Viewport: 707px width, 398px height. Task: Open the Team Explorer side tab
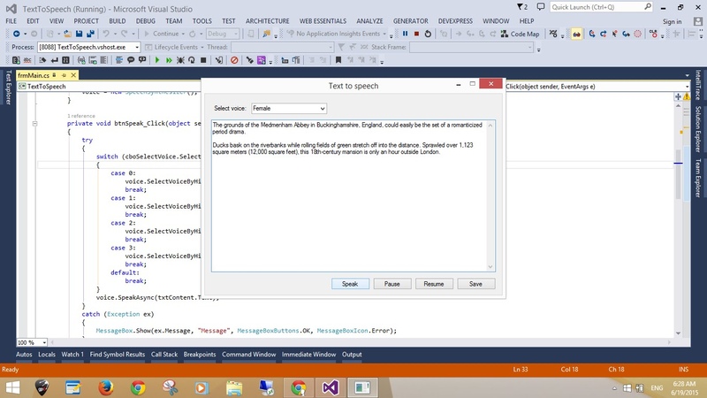698,179
